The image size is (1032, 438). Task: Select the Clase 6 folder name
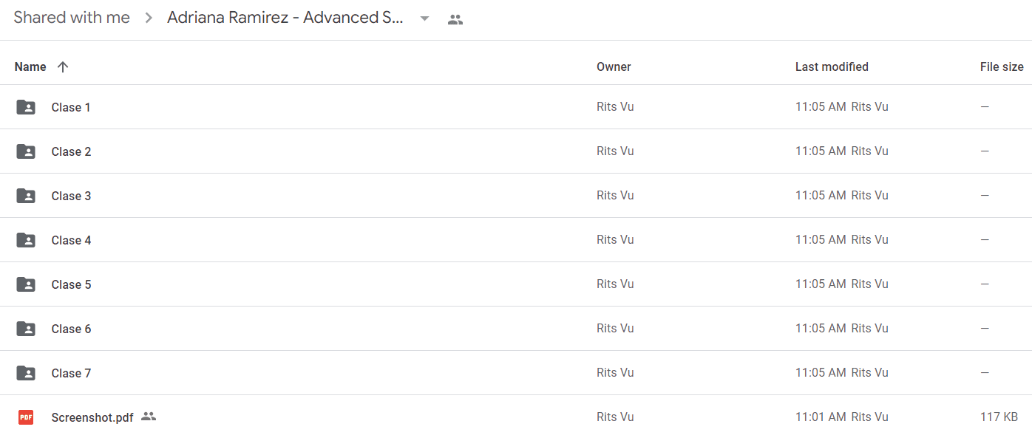click(x=71, y=329)
